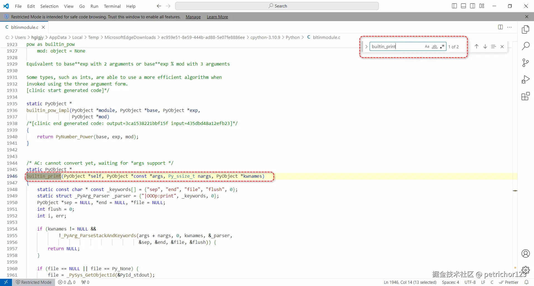The height and width of the screenshot is (286, 534).
Task: Expand the Local breadcrumb segment
Action: (x=77, y=37)
